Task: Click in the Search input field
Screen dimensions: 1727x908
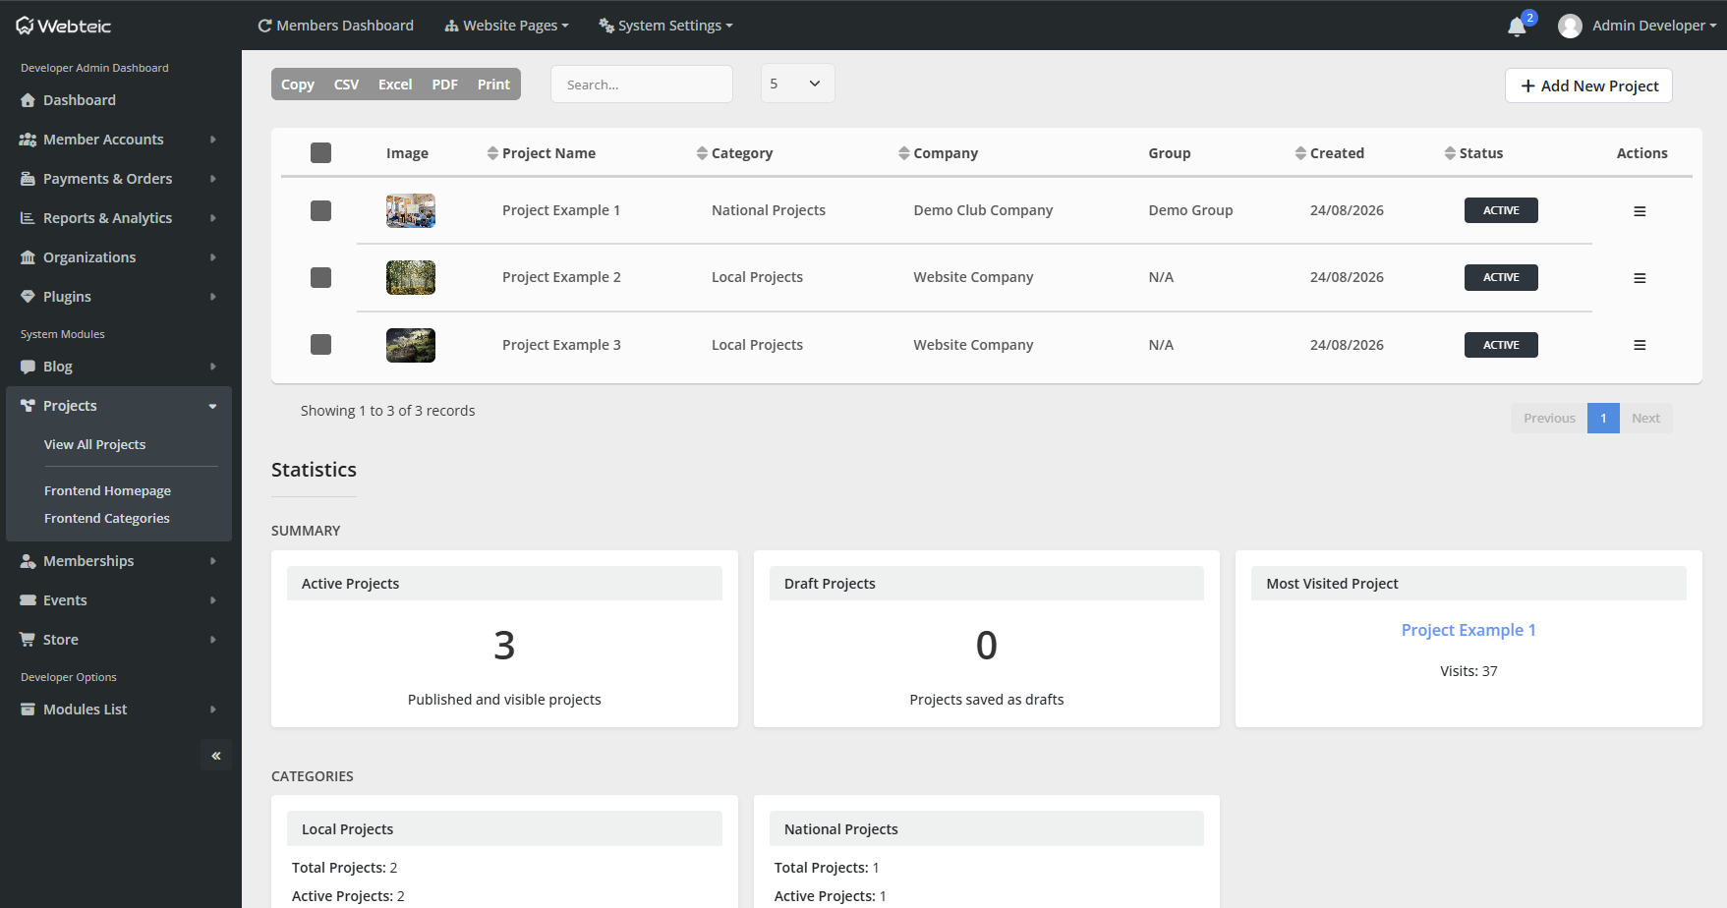Action: pos(642,85)
